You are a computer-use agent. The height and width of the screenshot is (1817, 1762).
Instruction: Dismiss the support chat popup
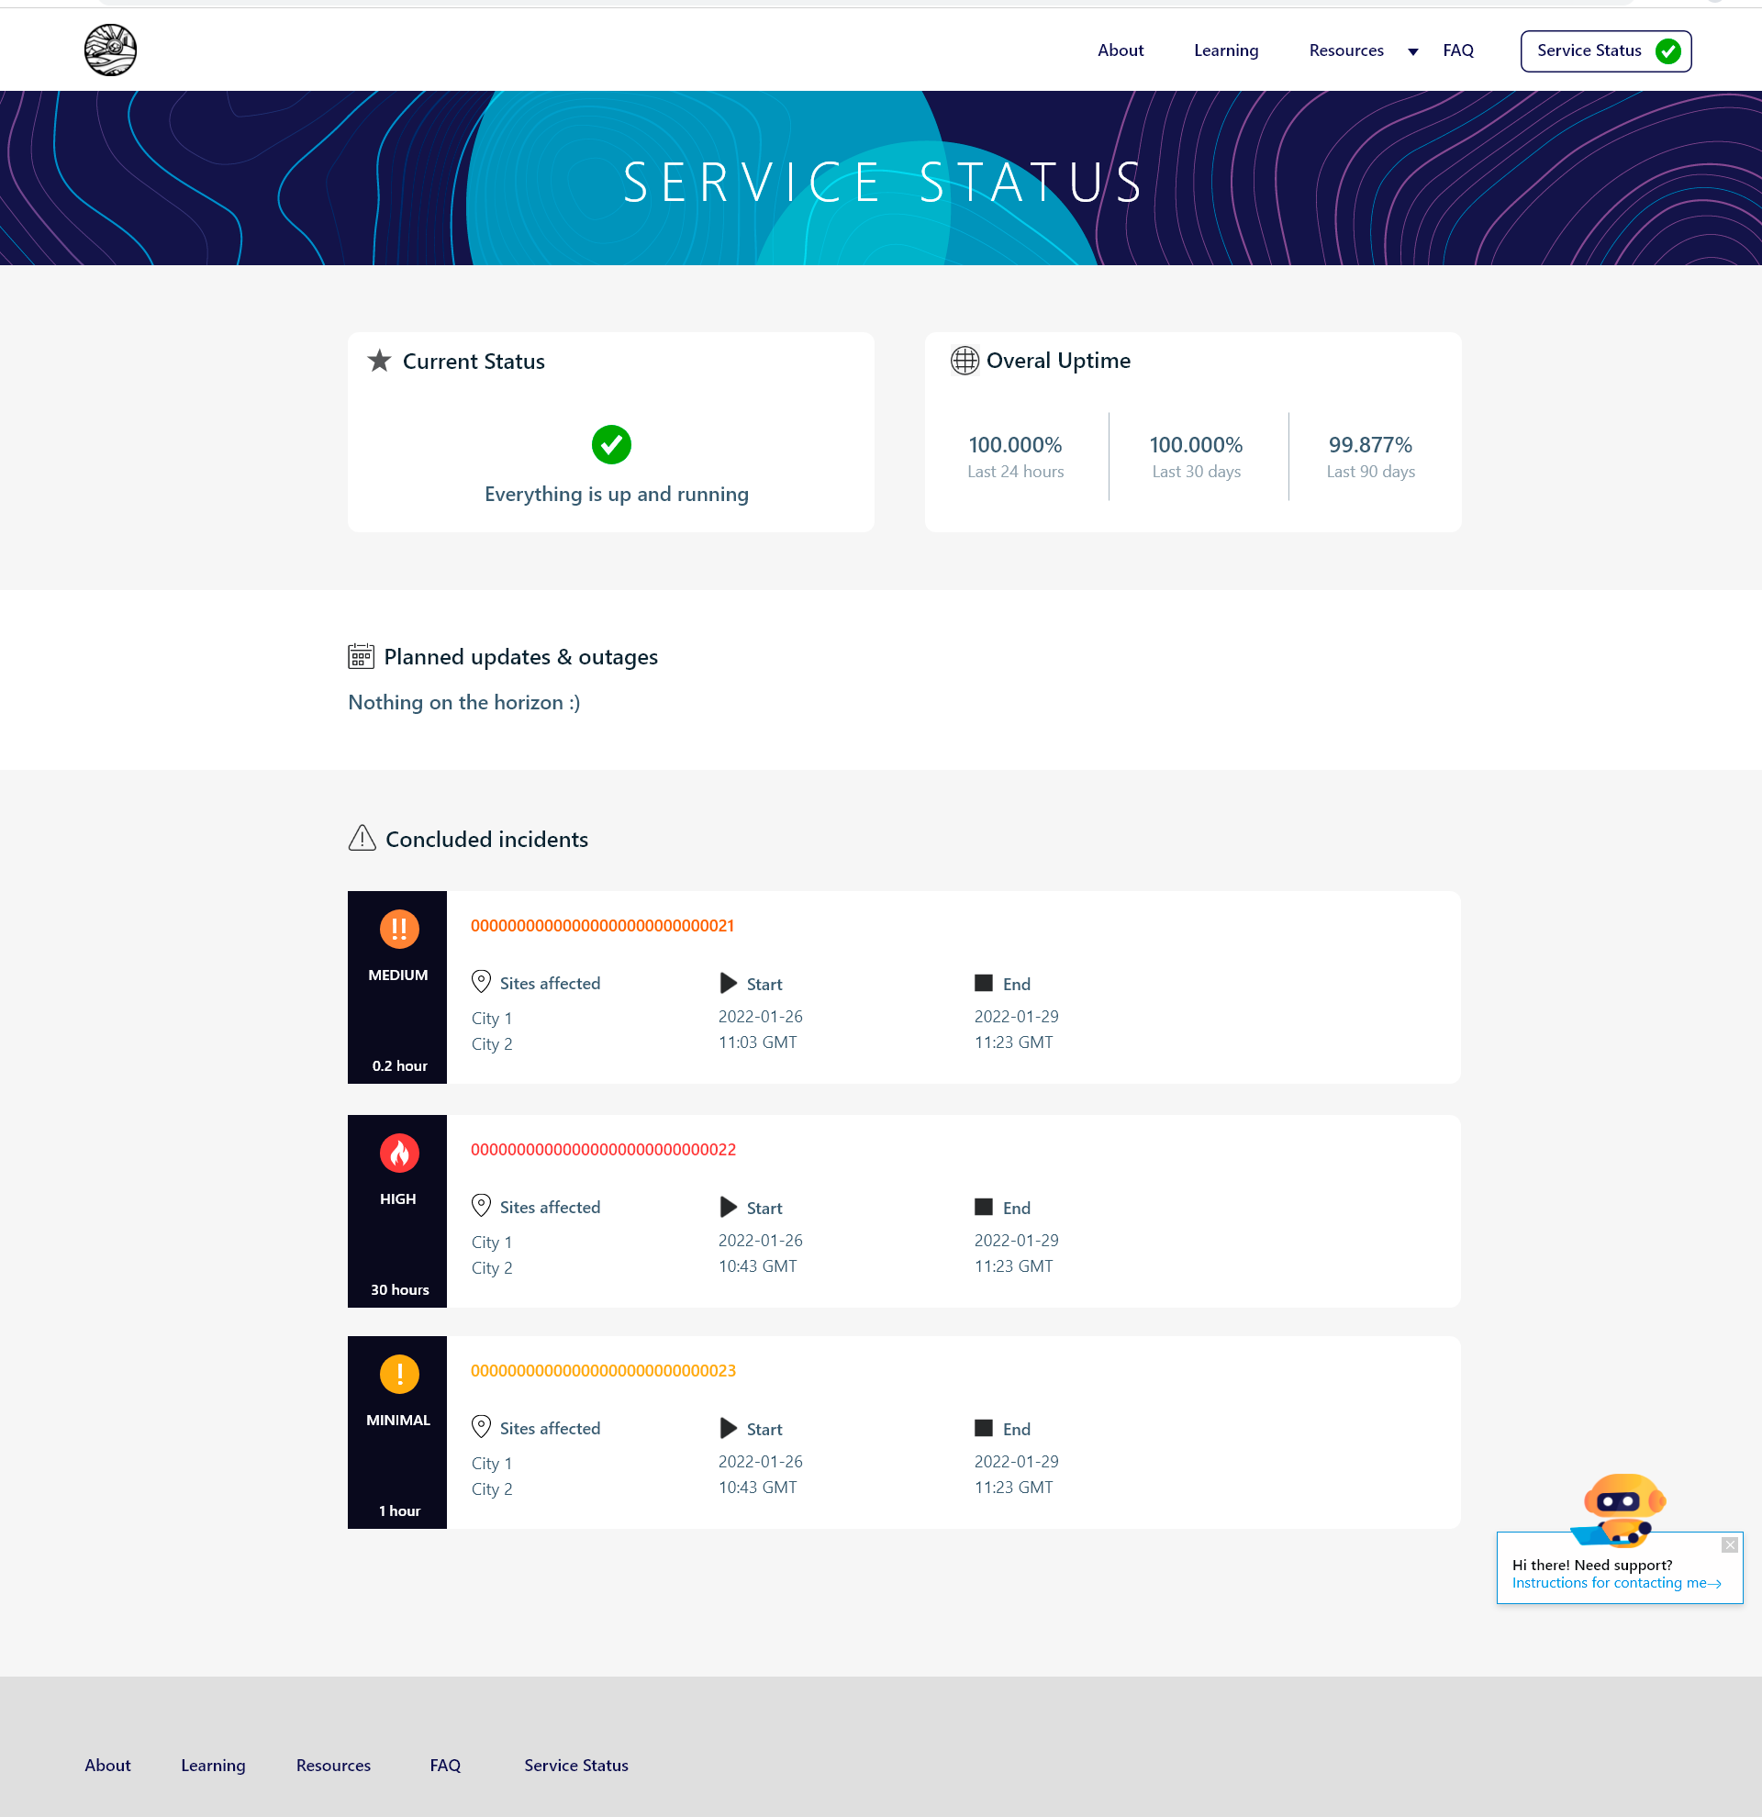[x=1730, y=1544]
